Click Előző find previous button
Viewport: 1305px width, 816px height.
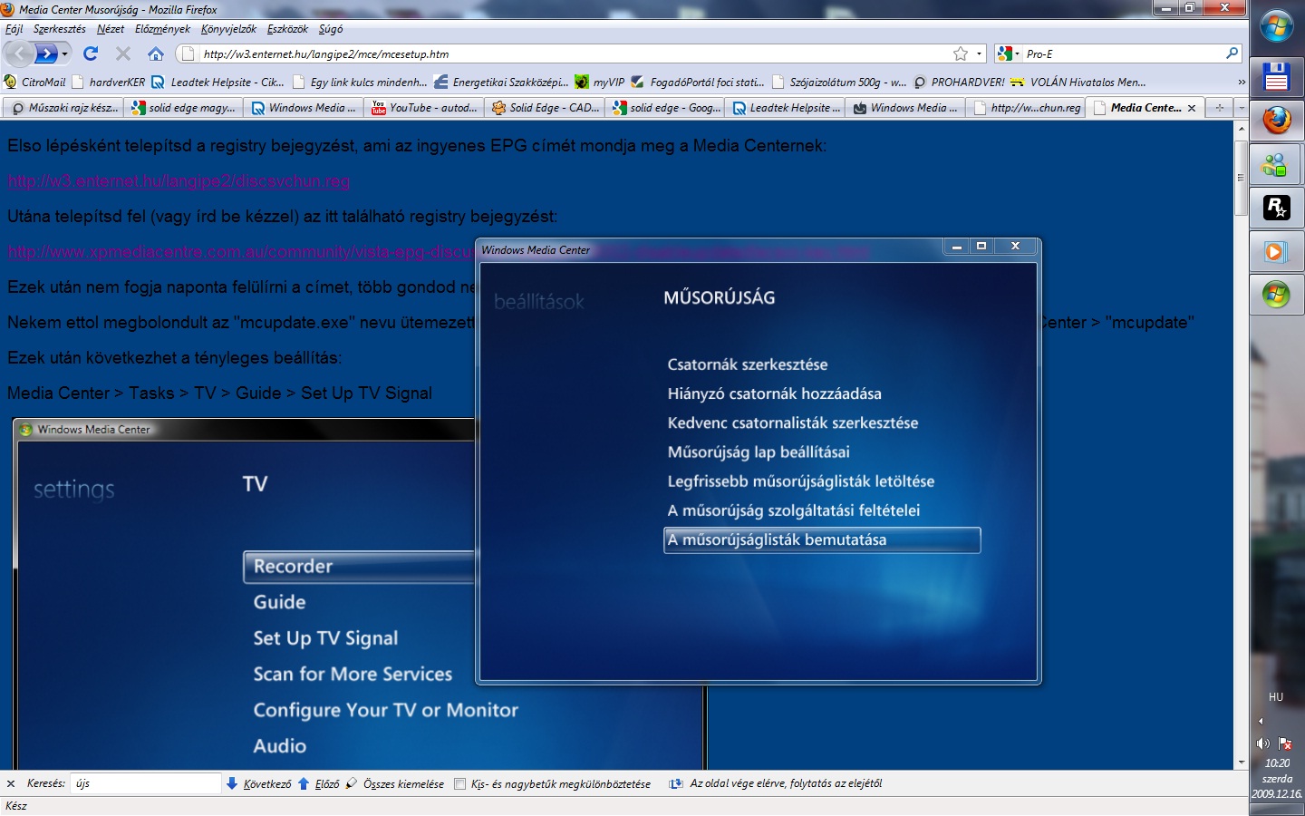[x=319, y=783]
